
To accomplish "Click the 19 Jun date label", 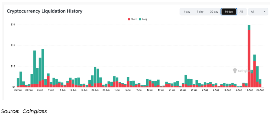I will click(84, 90).
